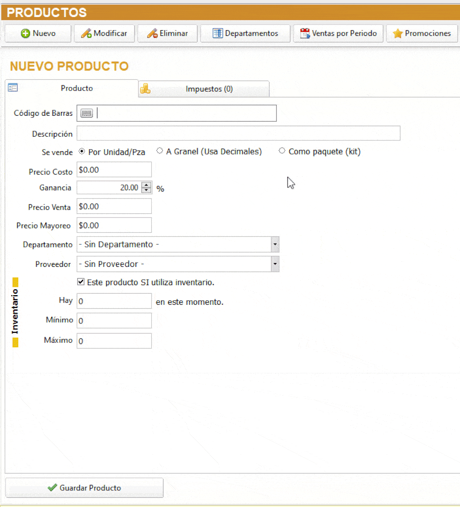Open the Proveedor dropdown list
This screenshot has height=507, width=460.
[275, 264]
